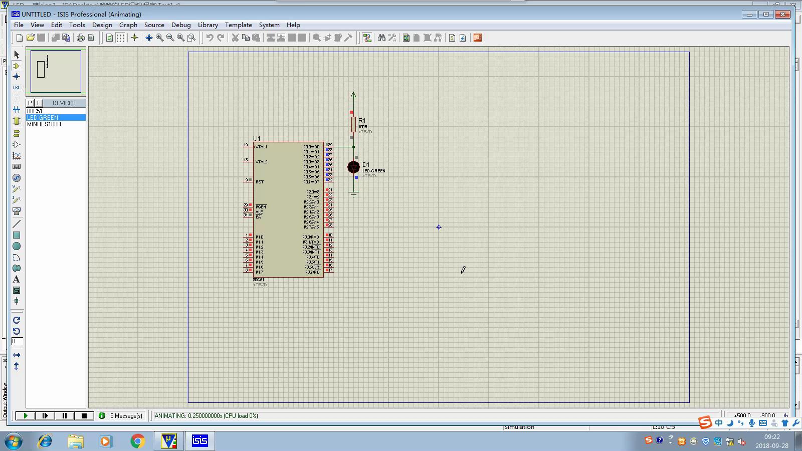The height and width of the screenshot is (451, 802).
Task: Open the Property Assignment Tool
Action: click(392, 38)
